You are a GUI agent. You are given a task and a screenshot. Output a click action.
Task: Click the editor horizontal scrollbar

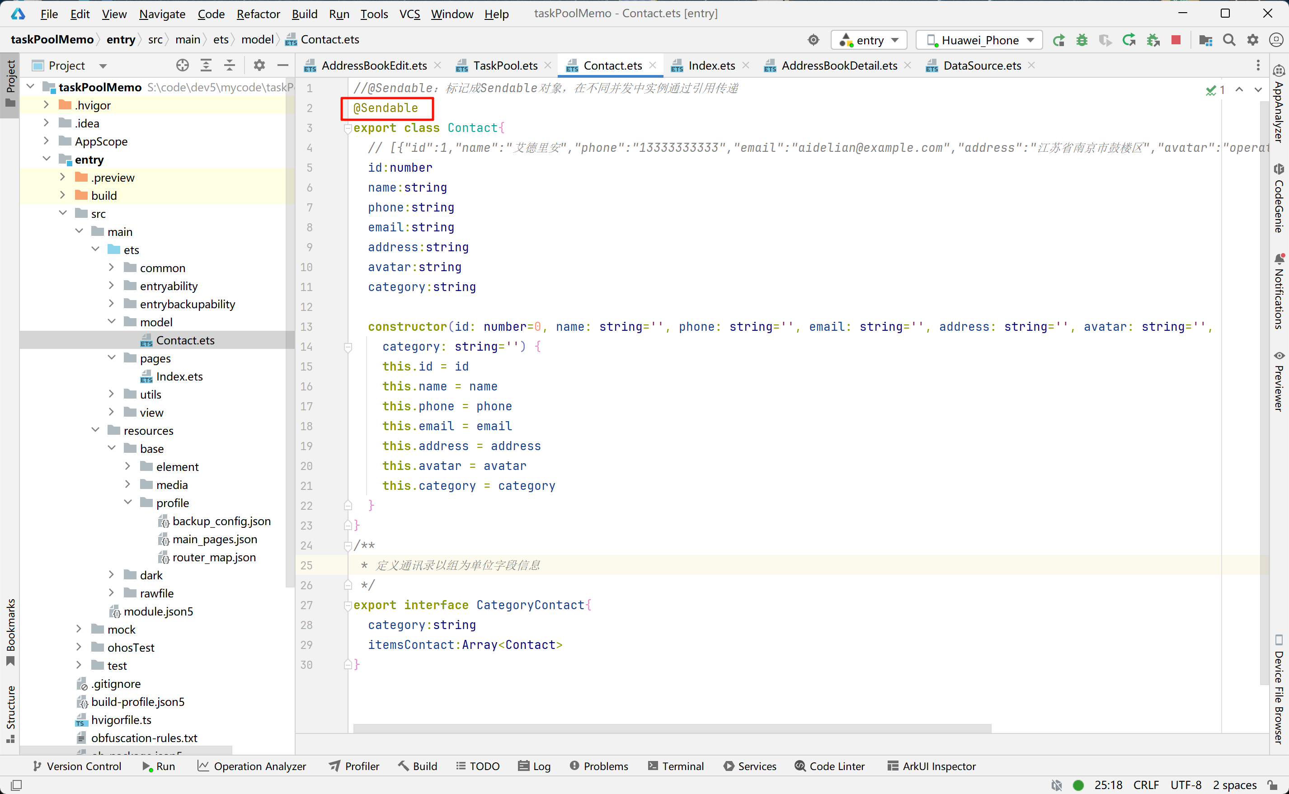point(672,728)
